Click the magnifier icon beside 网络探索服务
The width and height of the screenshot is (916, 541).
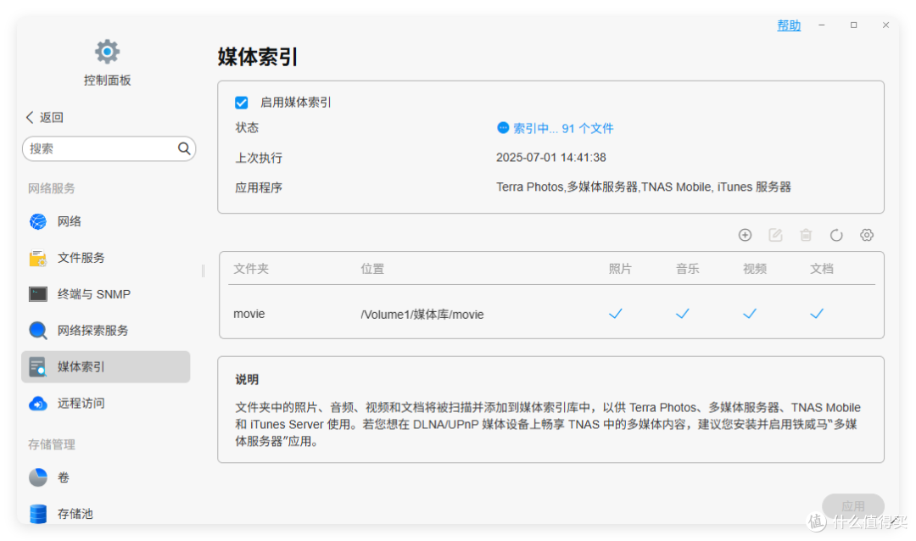pos(38,330)
